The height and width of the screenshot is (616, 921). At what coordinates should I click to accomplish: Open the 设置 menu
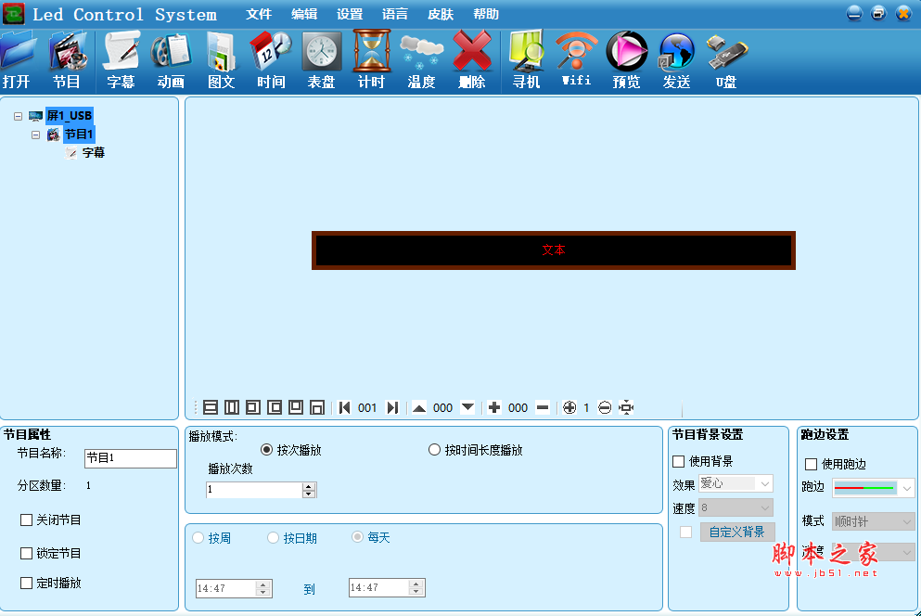350,14
